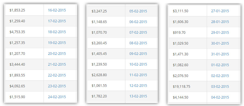Screen dimensions: 244x106
Task: Click the 27-01-2015 date link
Action: pyautogui.click(x=220, y=11)
